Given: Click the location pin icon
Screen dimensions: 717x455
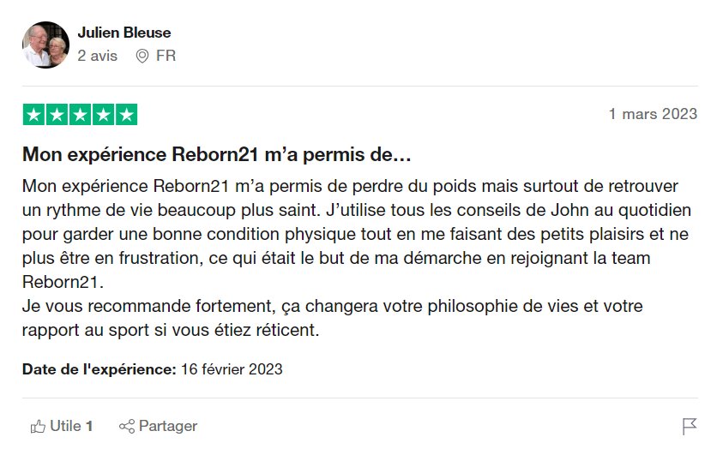Looking at the screenshot, I should 142,56.
